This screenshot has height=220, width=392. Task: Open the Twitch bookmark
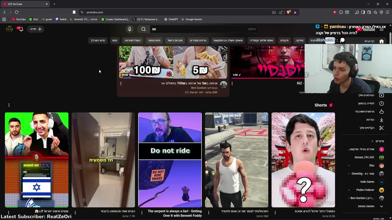tap(61, 19)
